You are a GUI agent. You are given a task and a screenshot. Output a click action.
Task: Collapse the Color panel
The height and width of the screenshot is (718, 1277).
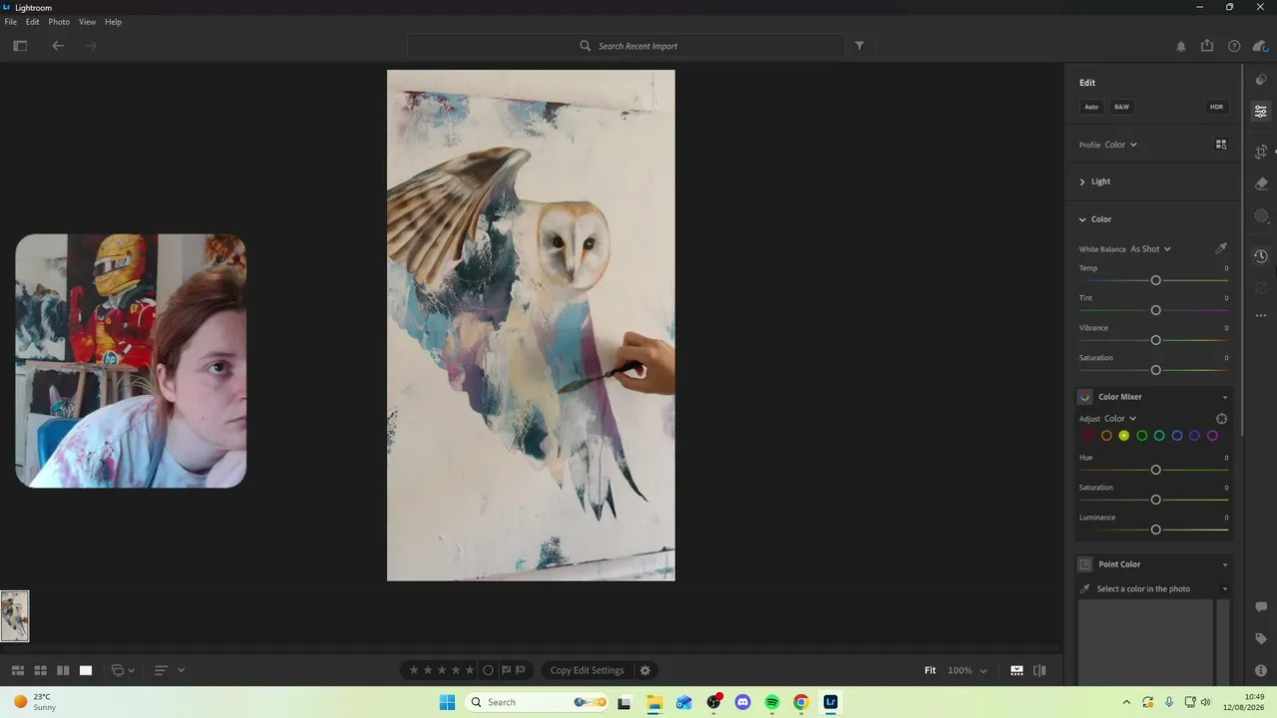pyautogui.click(x=1095, y=219)
